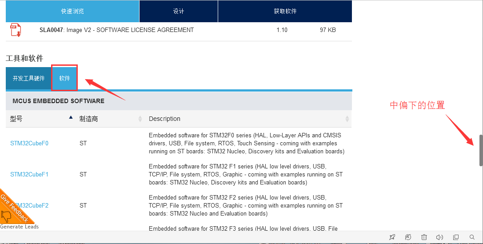Screen dimensions: 483x244
Task: Click the rocket accelerator icon in status bar
Action: click(x=392, y=237)
